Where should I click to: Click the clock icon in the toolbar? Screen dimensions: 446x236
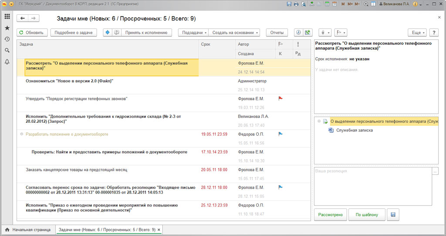pyautogui.click(x=298, y=33)
